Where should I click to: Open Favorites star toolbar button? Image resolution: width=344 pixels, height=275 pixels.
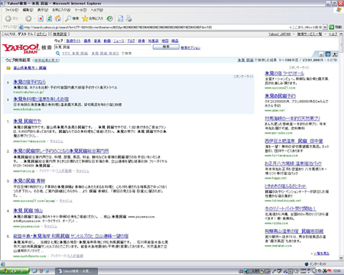click(85, 18)
